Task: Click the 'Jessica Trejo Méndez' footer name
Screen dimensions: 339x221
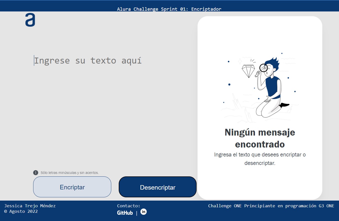Action: pos(30,206)
